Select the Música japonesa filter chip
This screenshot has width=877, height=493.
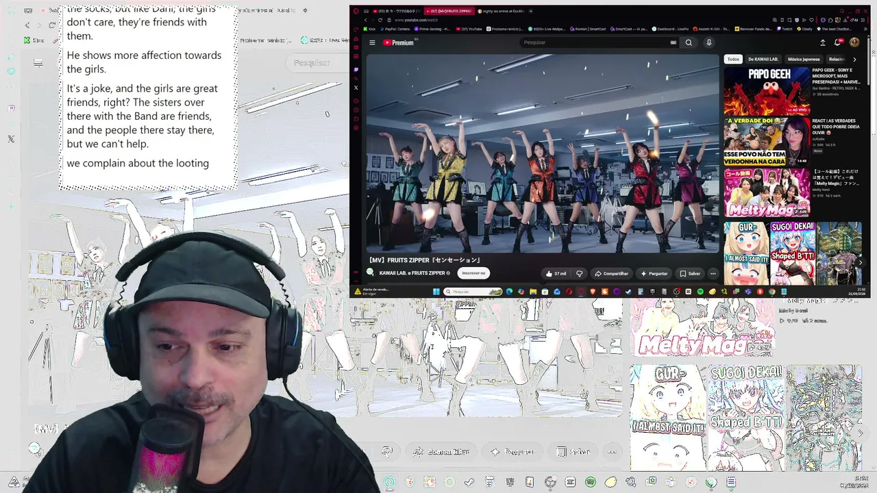click(x=804, y=60)
